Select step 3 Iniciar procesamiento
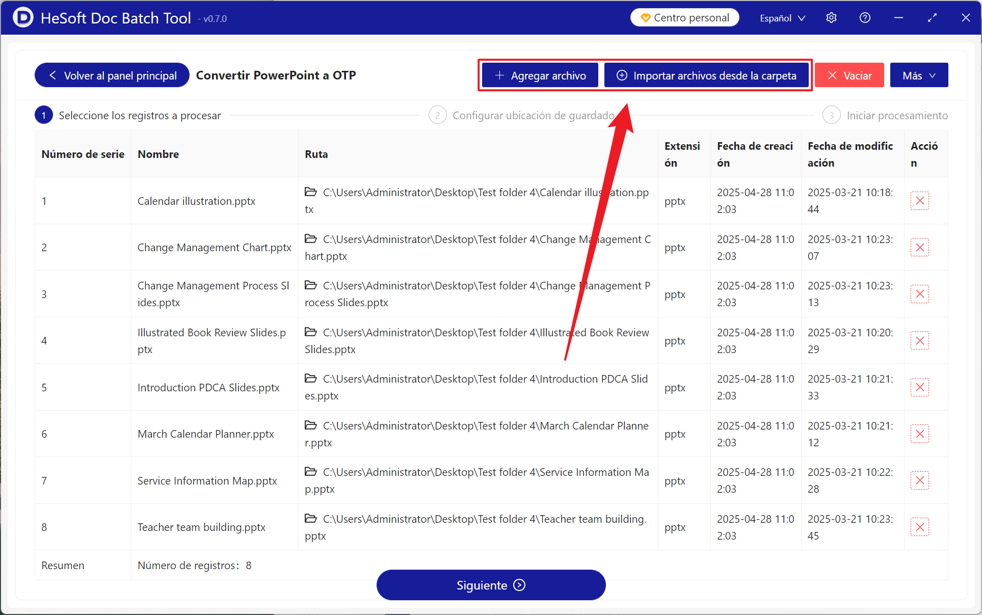982x615 pixels. click(x=885, y=116)
